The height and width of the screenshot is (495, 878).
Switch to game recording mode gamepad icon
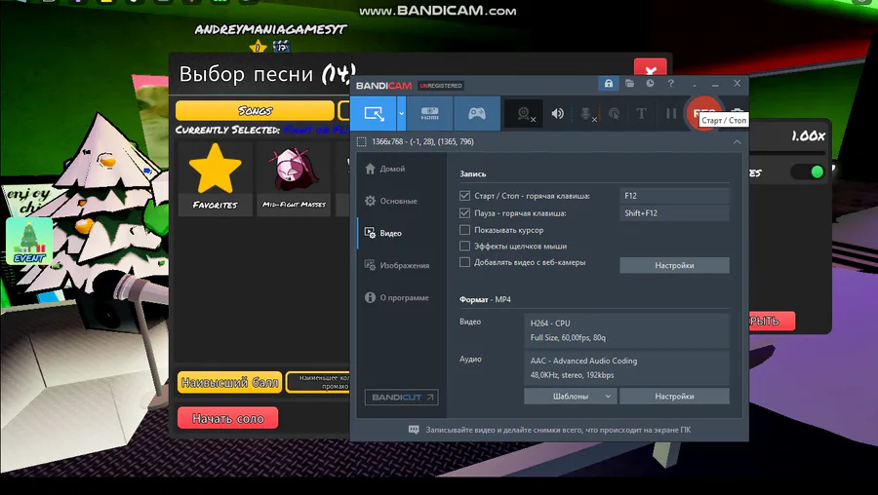476,114
